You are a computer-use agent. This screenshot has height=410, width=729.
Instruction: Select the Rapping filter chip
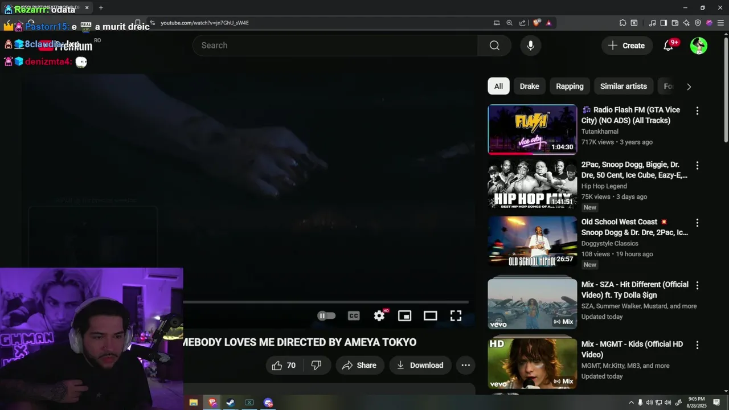pyautogui.click(x=570, y=86)
